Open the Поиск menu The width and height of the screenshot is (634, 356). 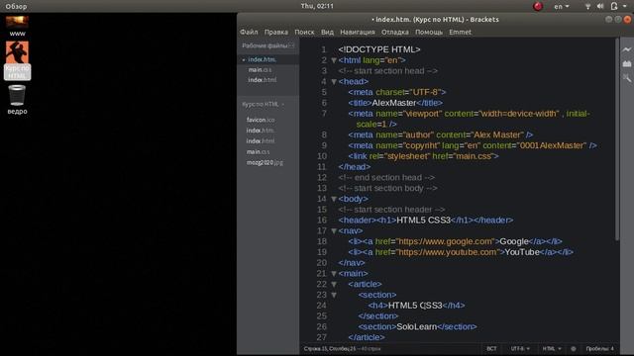(304, 32)
